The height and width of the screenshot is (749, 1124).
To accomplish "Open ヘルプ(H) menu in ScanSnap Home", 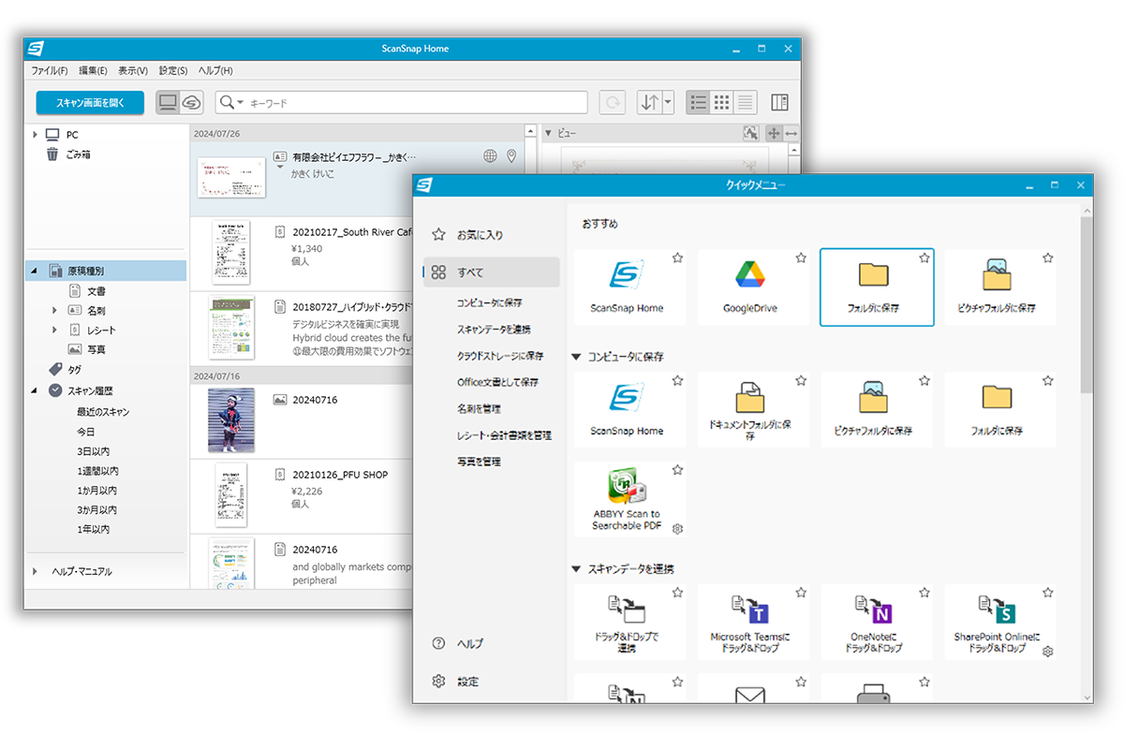I will 215,71.
